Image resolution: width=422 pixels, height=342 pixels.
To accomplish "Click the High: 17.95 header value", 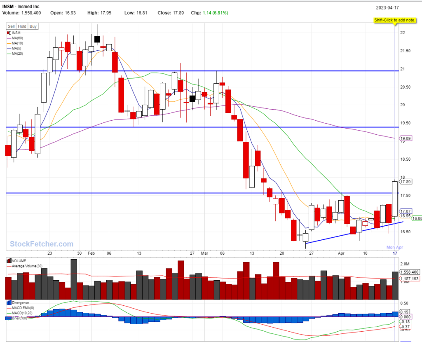I will [x=99, y=13].
